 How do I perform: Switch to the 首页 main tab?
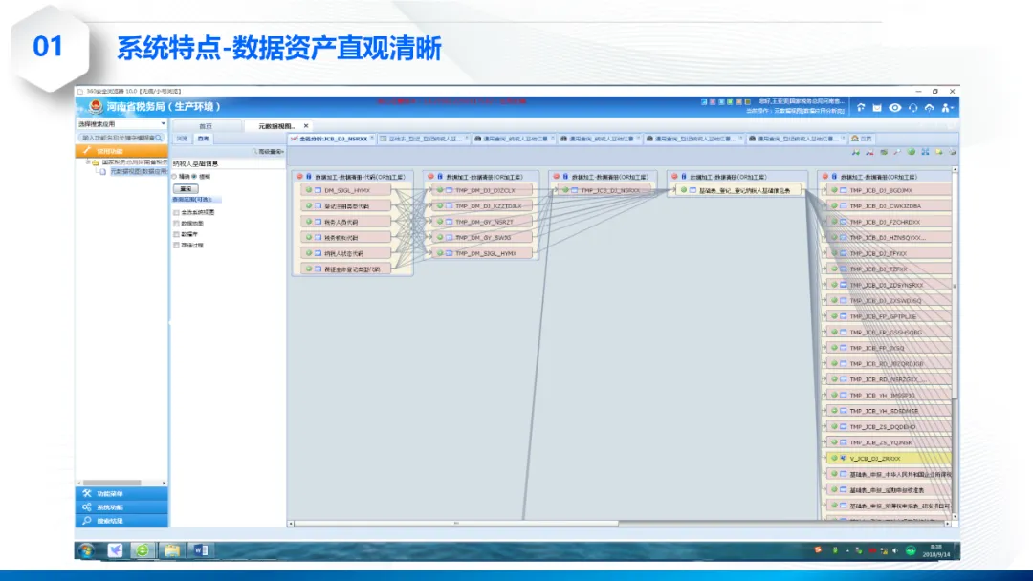coord(207,126)
